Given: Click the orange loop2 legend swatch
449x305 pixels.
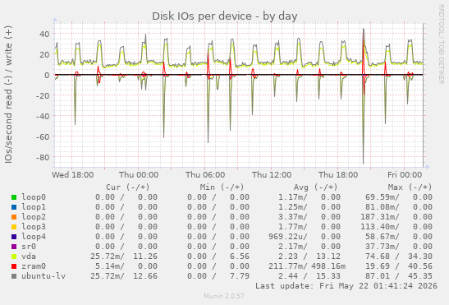Looking at the screenshot, I should (14, 217).
